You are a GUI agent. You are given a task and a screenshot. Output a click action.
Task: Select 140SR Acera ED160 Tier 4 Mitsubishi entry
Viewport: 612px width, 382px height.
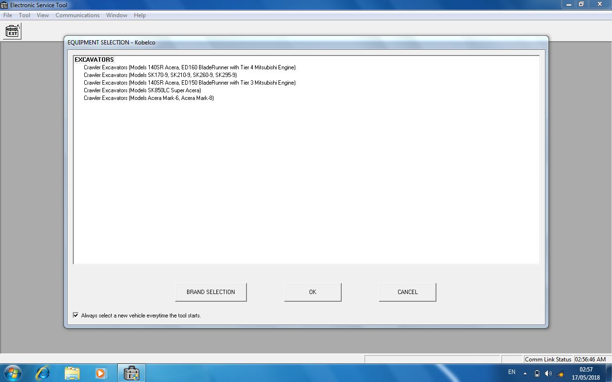pyautogui.click(x=189, y=67)
